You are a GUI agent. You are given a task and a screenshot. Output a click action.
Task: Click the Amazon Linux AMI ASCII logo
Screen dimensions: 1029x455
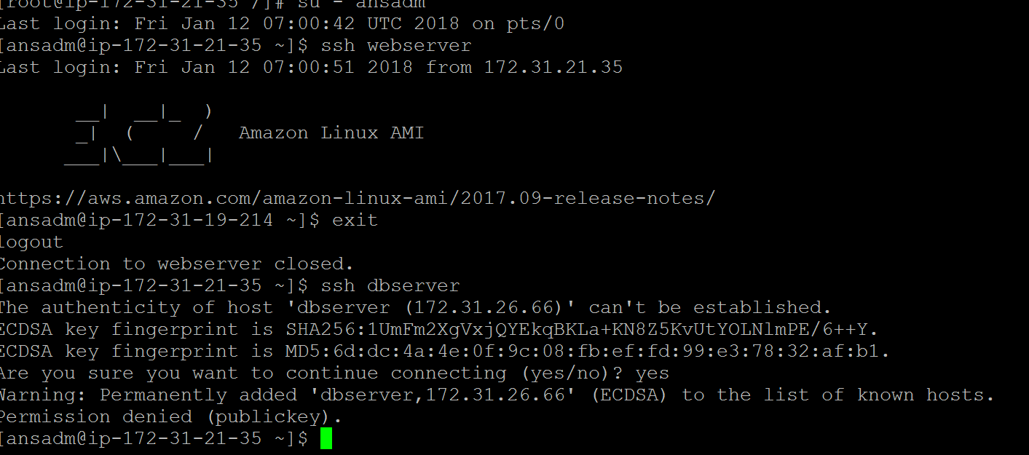[x=138, y=133]
